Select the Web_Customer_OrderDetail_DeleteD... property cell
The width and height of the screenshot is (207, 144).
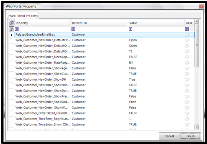pos(43,113)
